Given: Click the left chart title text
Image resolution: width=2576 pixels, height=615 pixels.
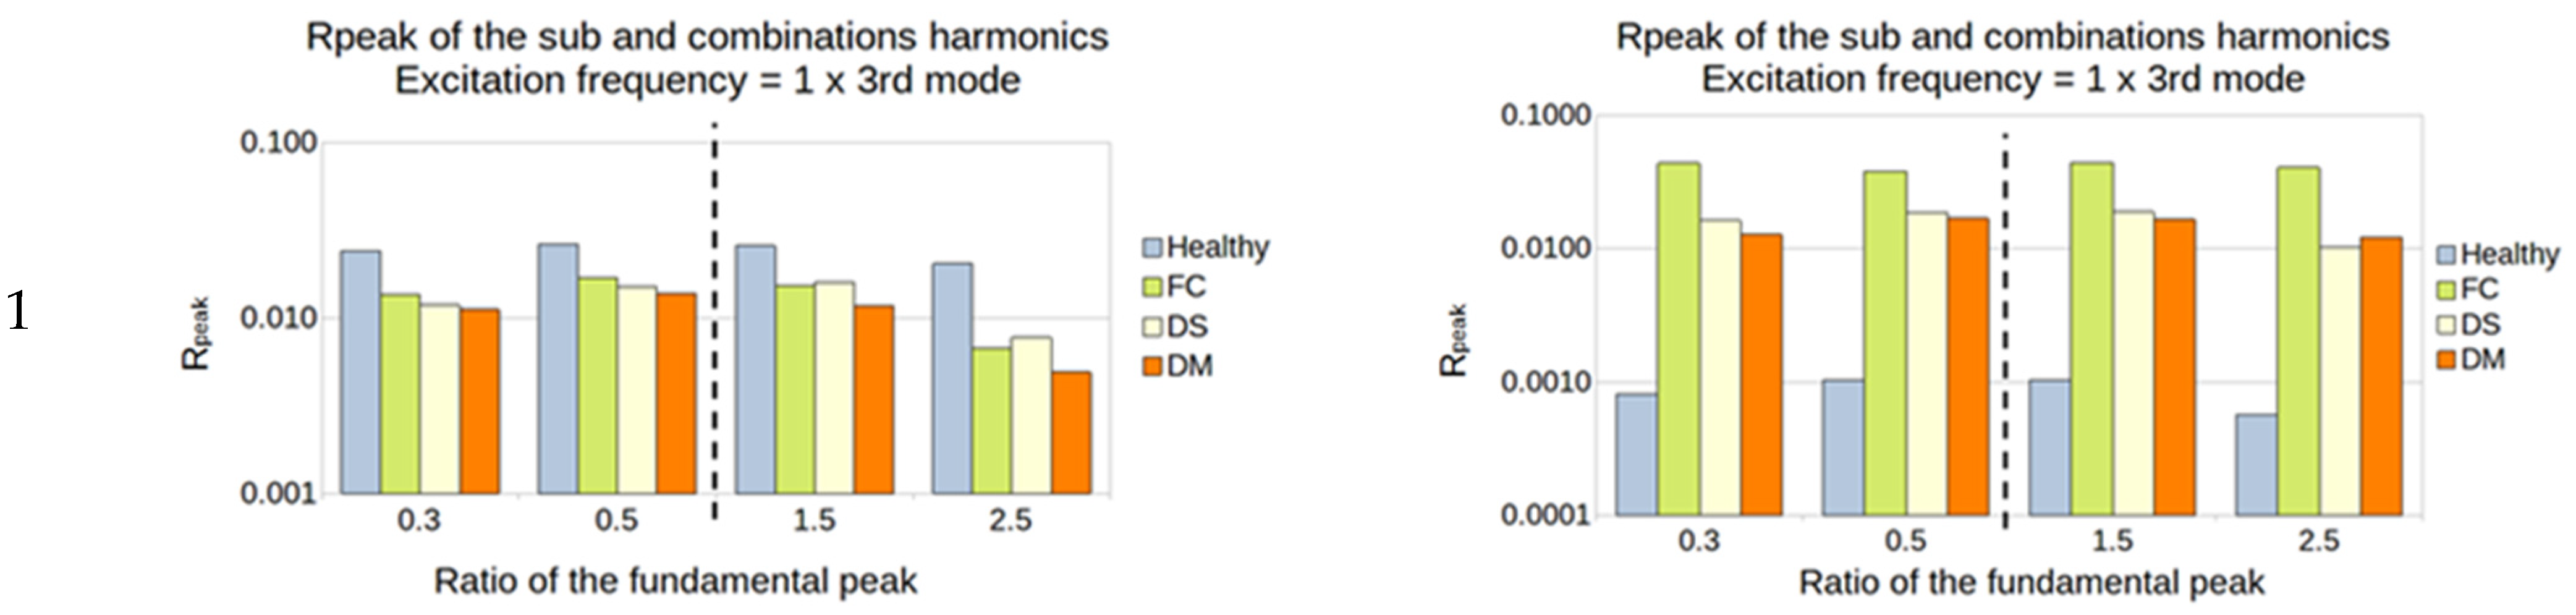Looking at the screenshot, I should pos(707,58).
